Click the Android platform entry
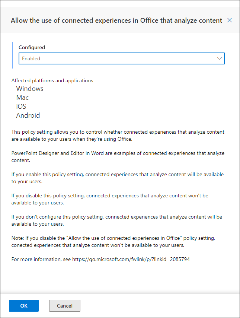 (x=28, y=115)
